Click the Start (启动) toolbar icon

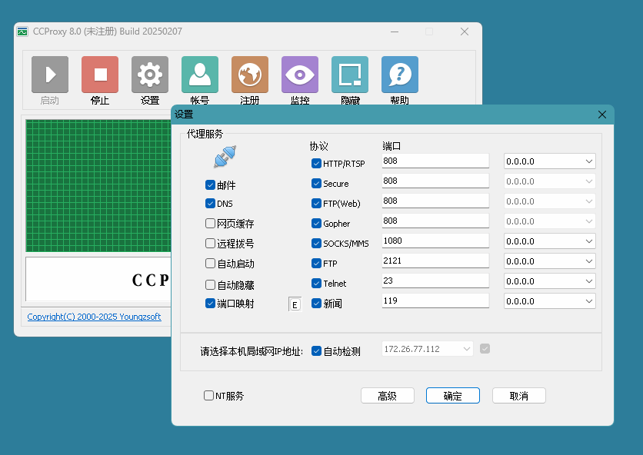pyautogui.click(x=50, y=75)
